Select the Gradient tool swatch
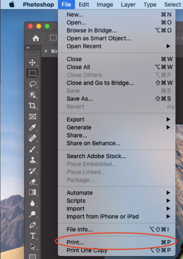 pyautogui.click(x=32, y=192)
